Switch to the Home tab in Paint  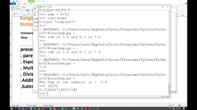[x=19, y=4]
